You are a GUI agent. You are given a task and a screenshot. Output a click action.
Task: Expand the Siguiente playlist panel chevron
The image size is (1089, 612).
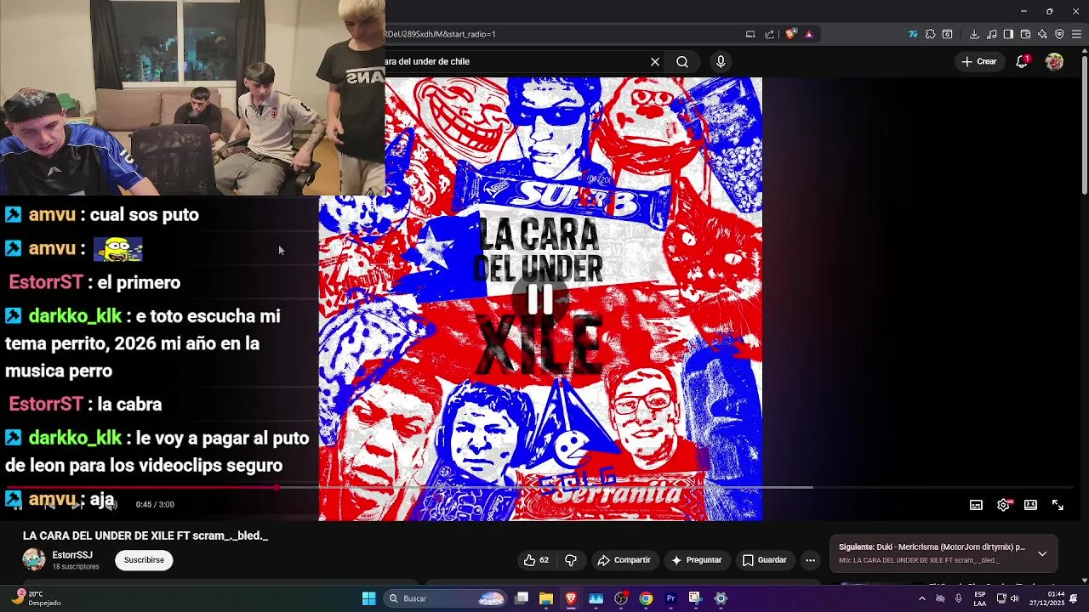1042,553
